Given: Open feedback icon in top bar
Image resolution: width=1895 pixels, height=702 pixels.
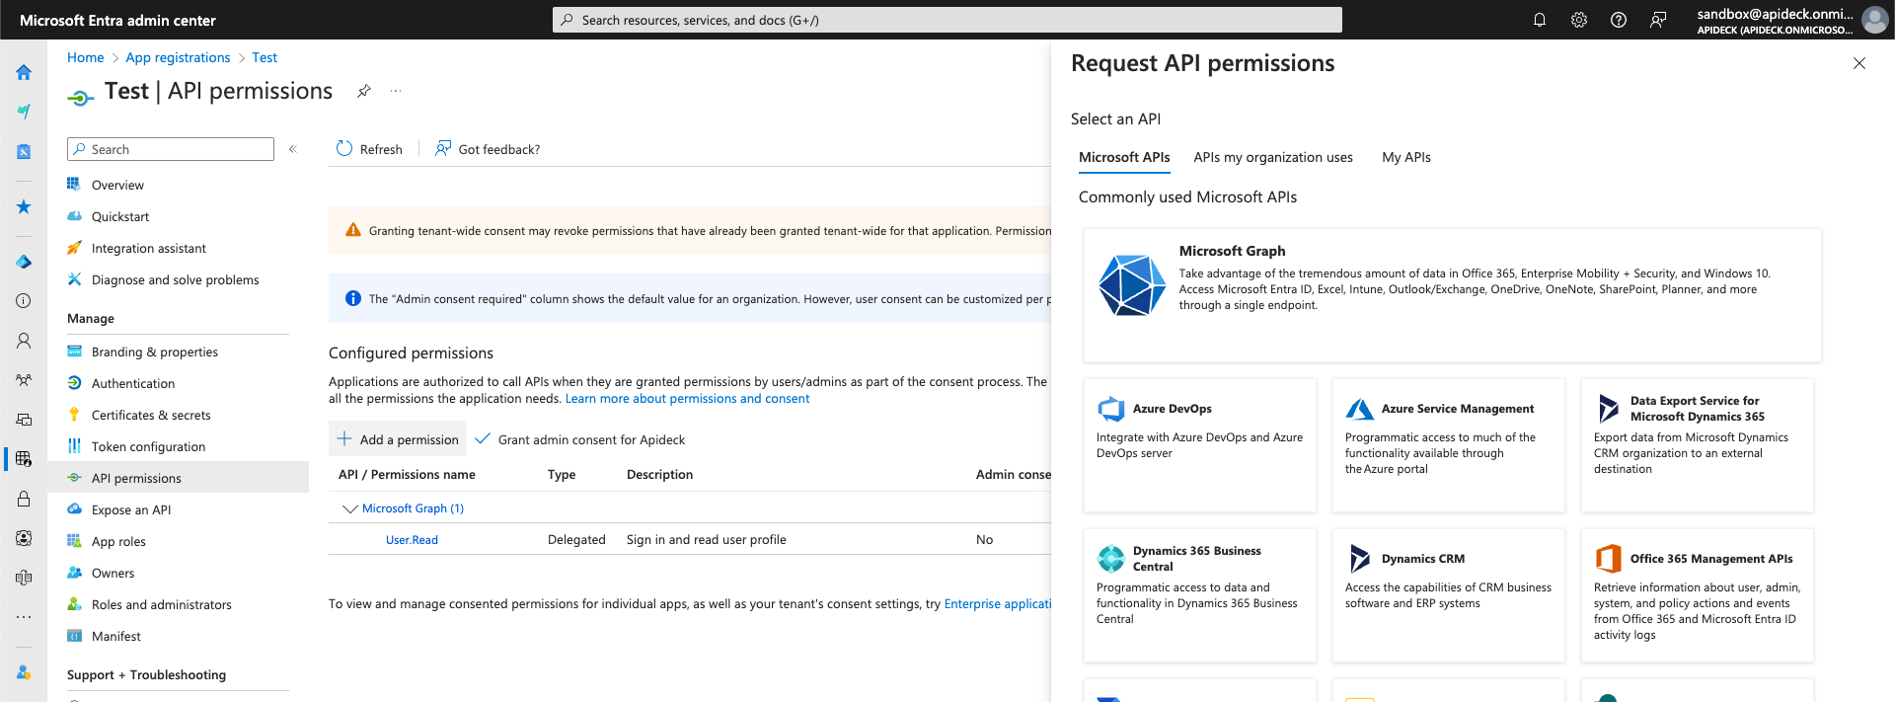Looking at the screenshot, I should (x=1658, y=20).
